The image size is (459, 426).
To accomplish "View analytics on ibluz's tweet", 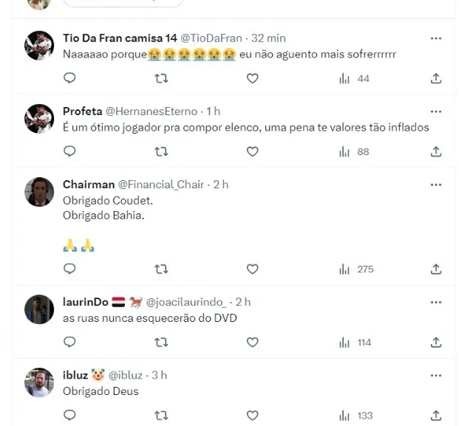I will (x=356, y=416).
